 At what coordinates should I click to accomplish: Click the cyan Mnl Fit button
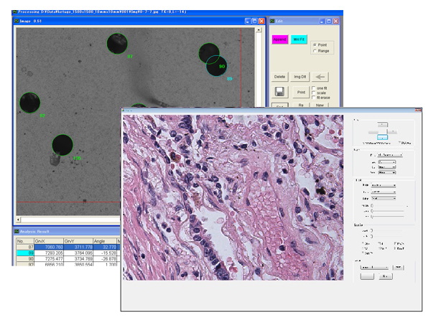tap(299, 39)
